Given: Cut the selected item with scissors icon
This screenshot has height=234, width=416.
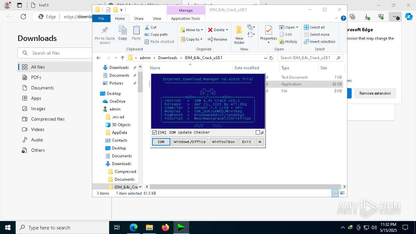Looking at the screenshot, I should 147,27.
